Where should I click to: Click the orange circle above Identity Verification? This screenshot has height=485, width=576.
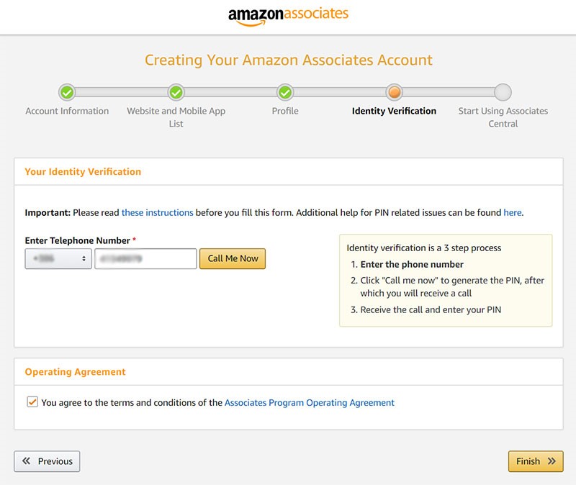[x=395, y=92]
